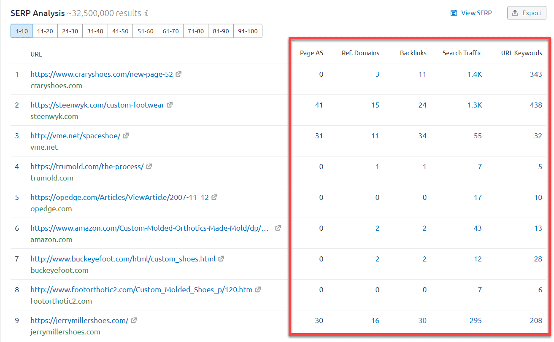
Task: Click URL Keywords value 343 for craryshoes
Action: pos(536,74)
